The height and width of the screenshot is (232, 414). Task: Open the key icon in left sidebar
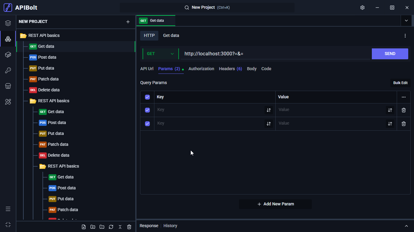pyautogui.click(x=8, y=70)
